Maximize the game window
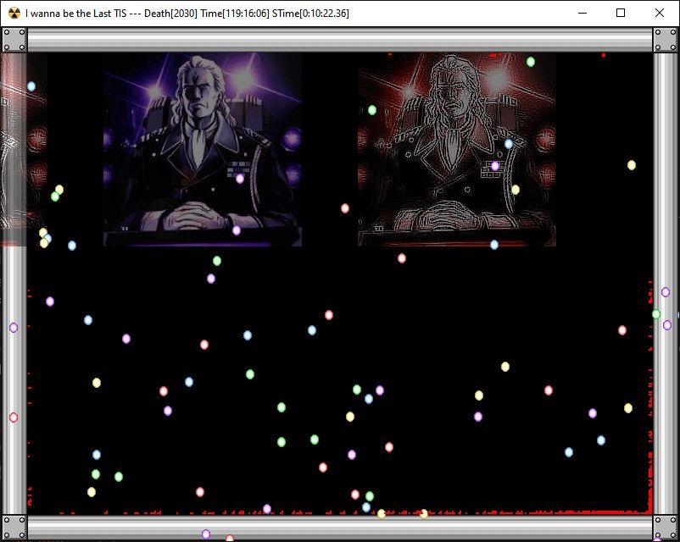This screenshot has width=680, height=542. [621, 13]
